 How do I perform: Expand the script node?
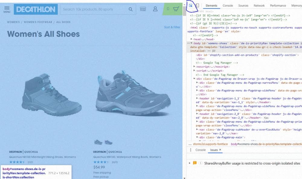[x=194, y=71]
